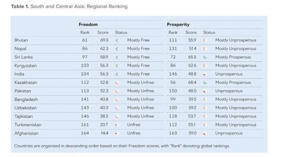Click Bangladesh's Freedom status icon

(117, 99)
